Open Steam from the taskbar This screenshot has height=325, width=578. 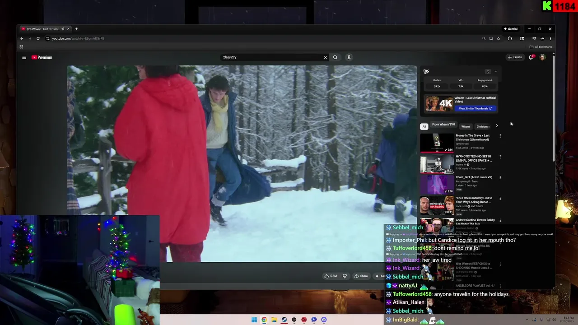tap(284, 320)
